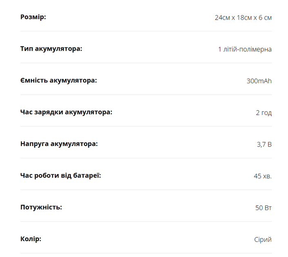Click the Час зарядки акумулятора label
The width and height of the screenshot is (288, 257).
[66, 112]
